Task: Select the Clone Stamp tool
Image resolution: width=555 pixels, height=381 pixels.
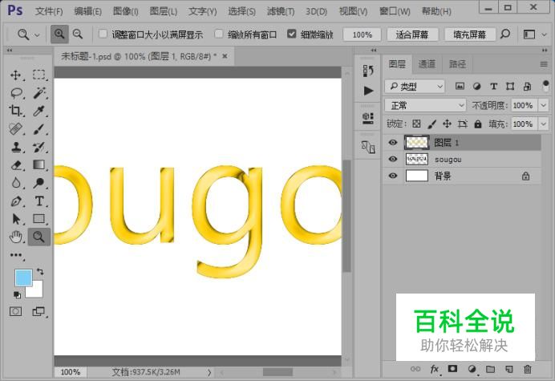Action: pos(15,147)
